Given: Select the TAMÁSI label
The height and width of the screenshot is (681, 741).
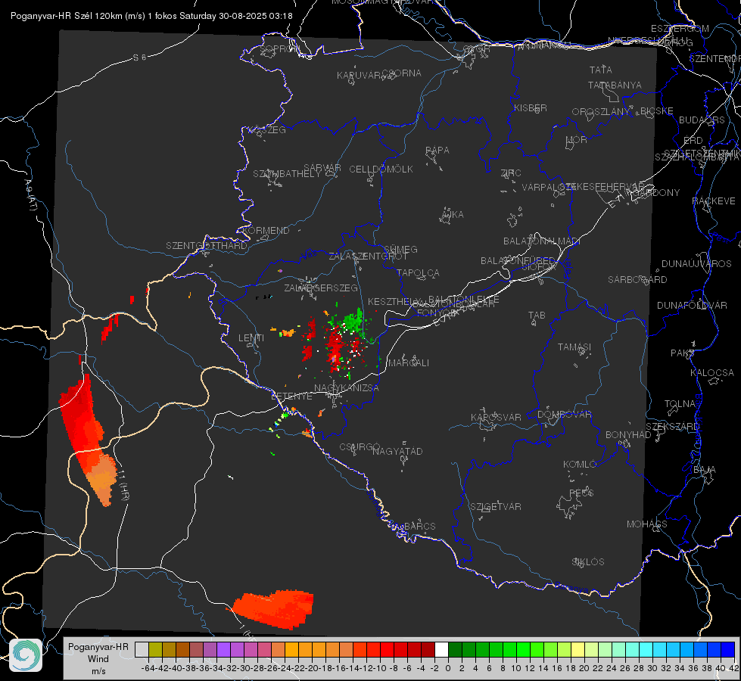Looking at the screenshot, I should pos(574,347).
